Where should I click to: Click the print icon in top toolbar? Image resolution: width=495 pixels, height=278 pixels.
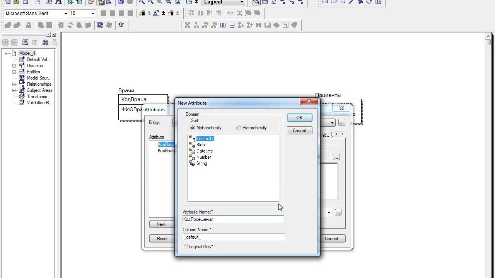pos(38,2)
